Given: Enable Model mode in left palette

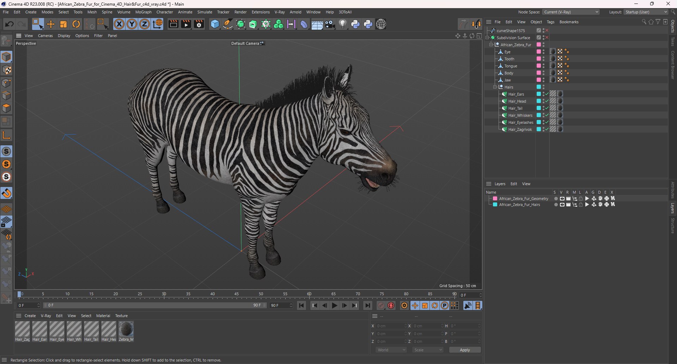Looking at the screenshot, I should [6, 57].
